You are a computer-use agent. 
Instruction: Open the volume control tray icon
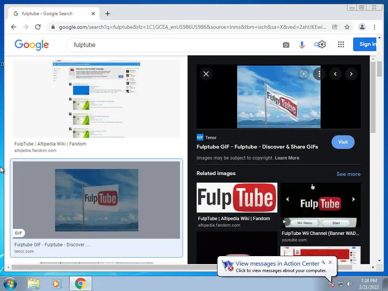click(x=349, y=284)
